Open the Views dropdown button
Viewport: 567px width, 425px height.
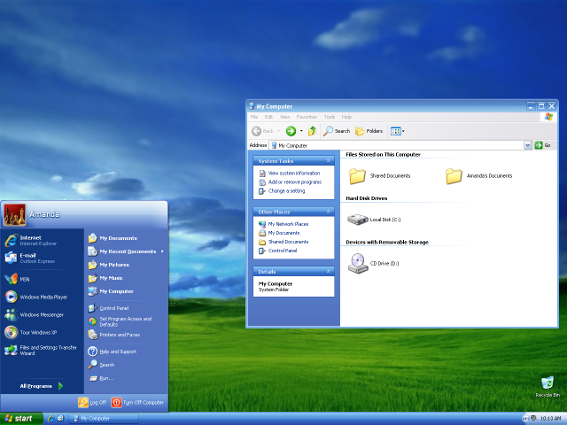pyautogui.click(x=398, y=131)
